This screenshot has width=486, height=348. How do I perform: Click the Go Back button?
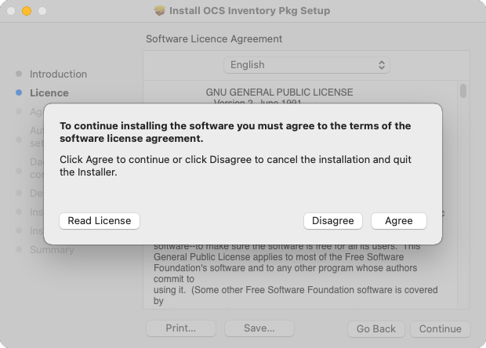click(x=376, y=328)
